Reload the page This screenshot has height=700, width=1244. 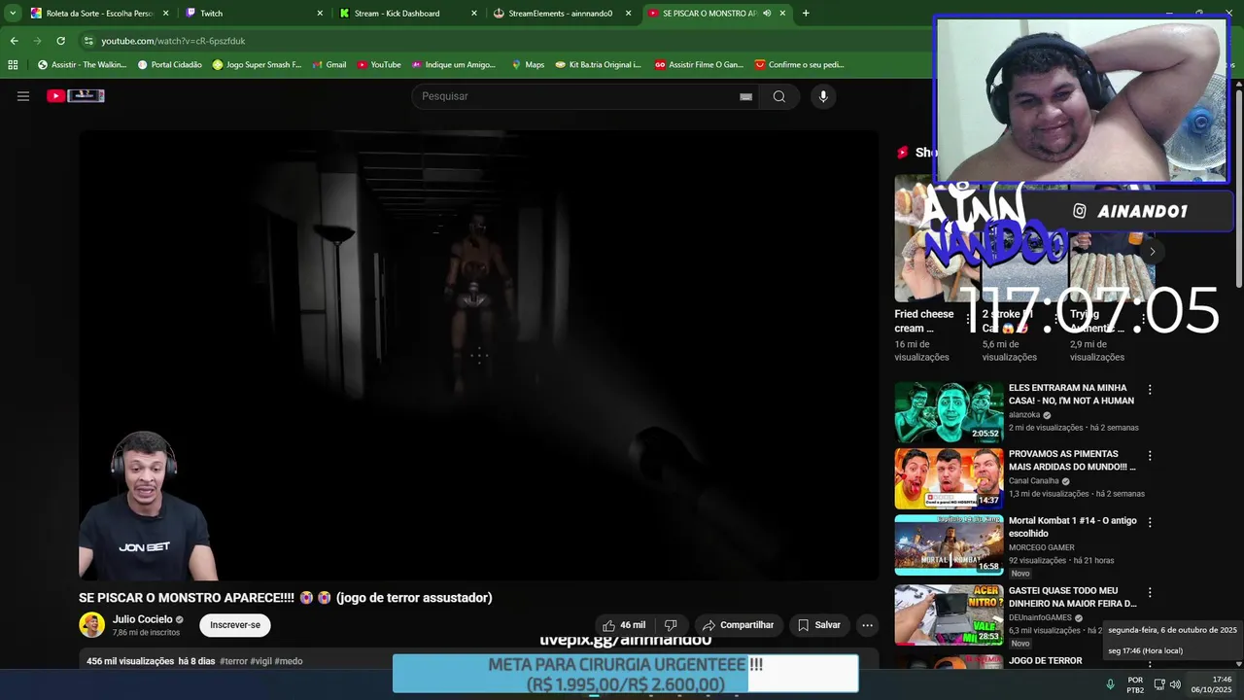(x=60, y=41)
